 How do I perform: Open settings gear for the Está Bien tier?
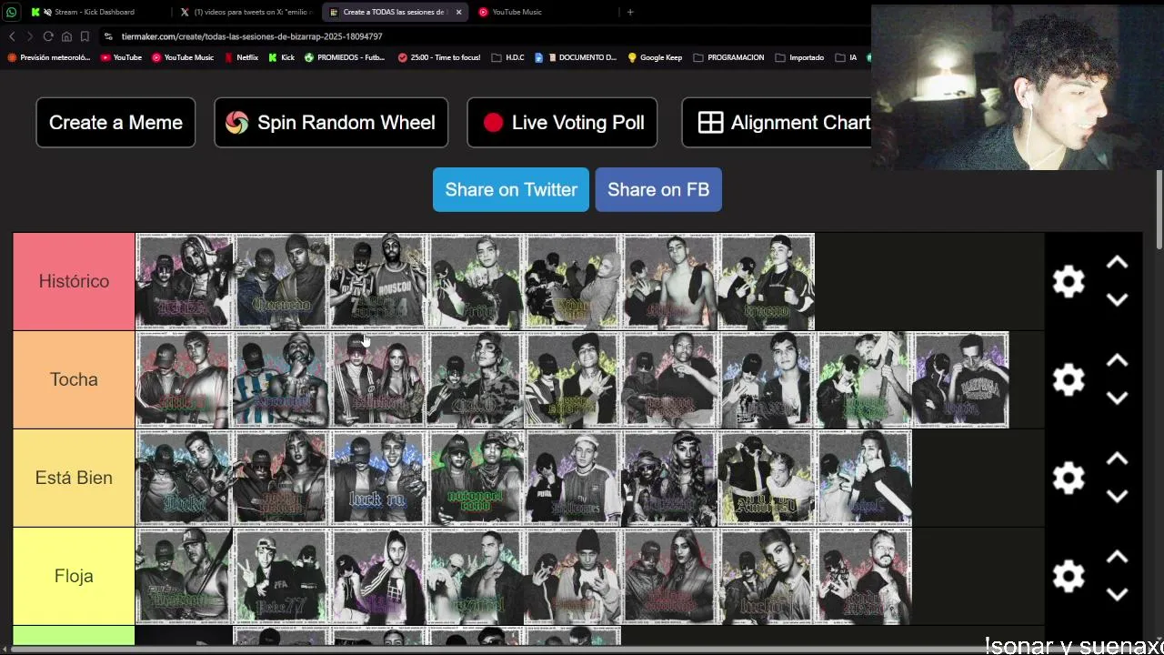coord(1069,478)
